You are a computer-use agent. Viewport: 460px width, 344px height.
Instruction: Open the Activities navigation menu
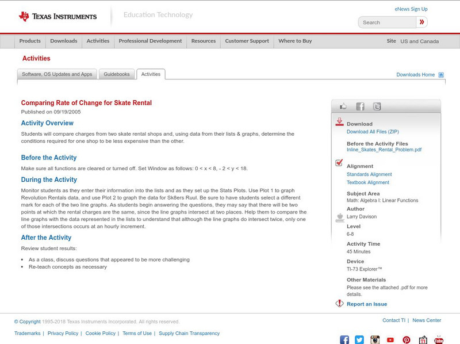point(98,41)
